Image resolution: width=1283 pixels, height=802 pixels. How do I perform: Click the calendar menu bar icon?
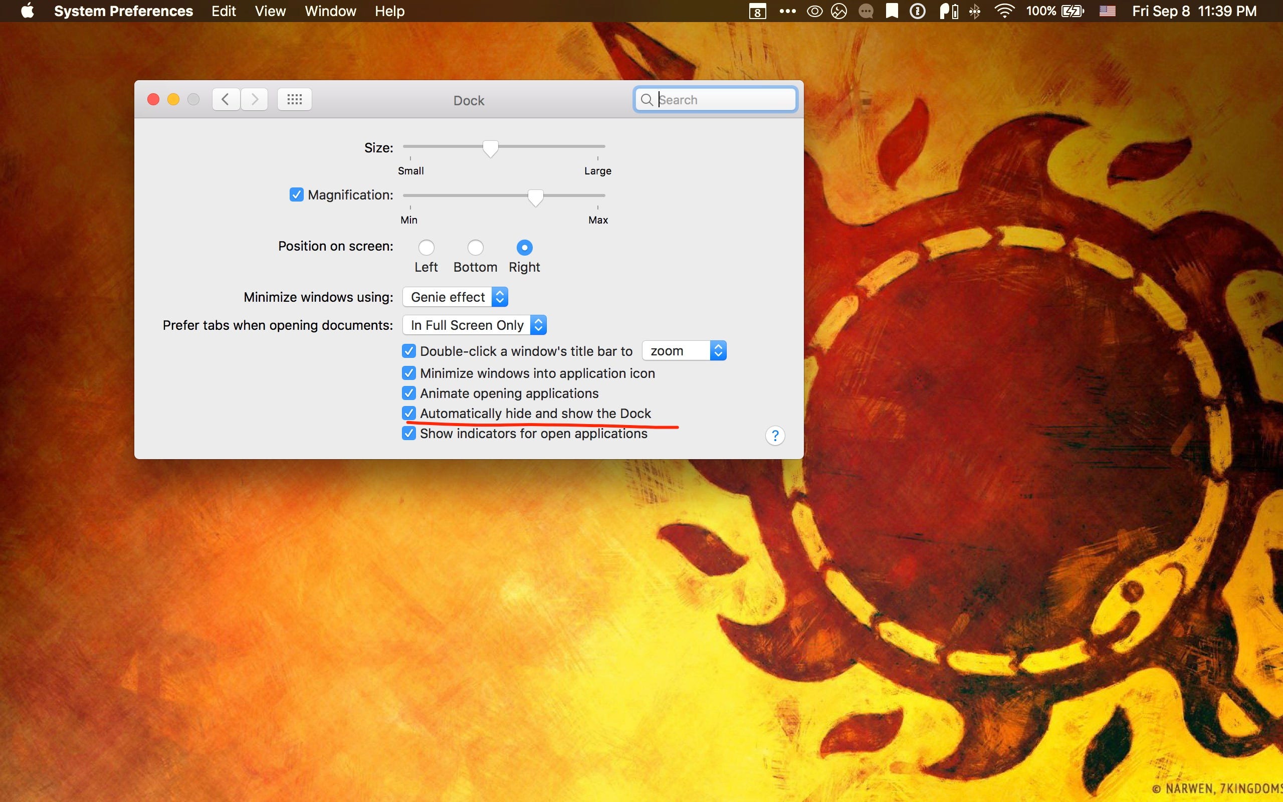pos(758,11)
